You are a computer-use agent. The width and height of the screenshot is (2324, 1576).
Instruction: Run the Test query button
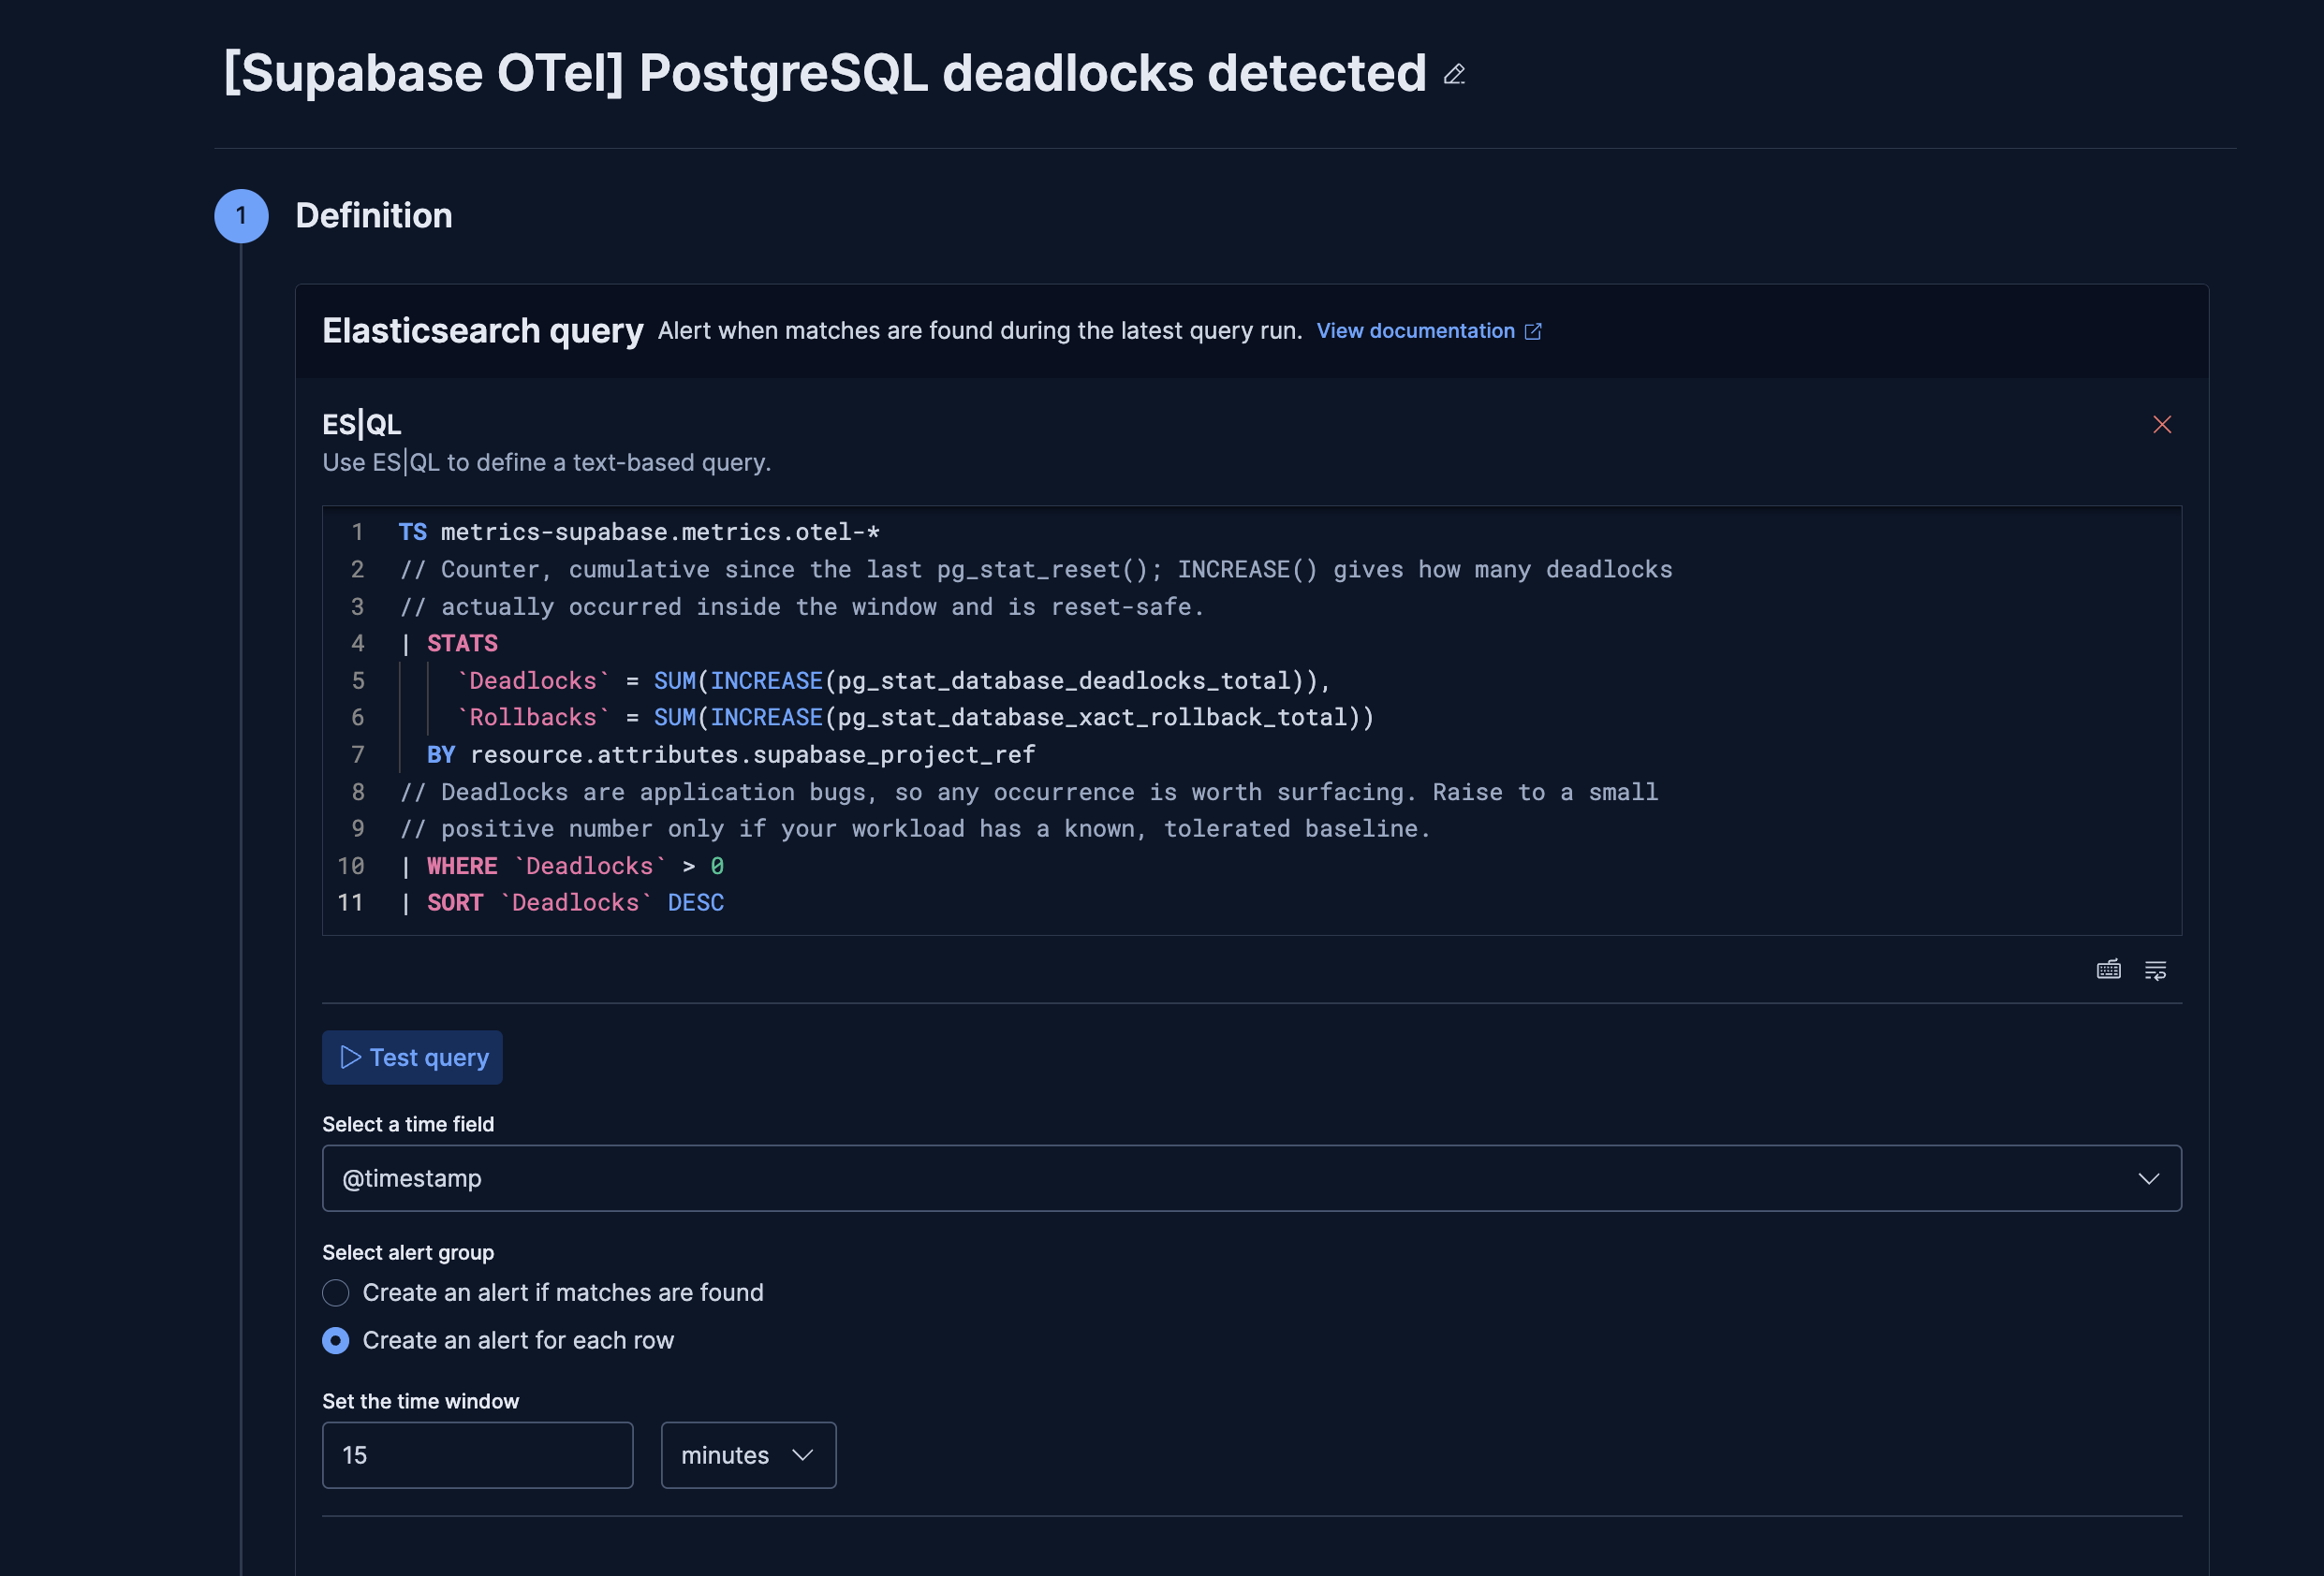(412, 1058)
